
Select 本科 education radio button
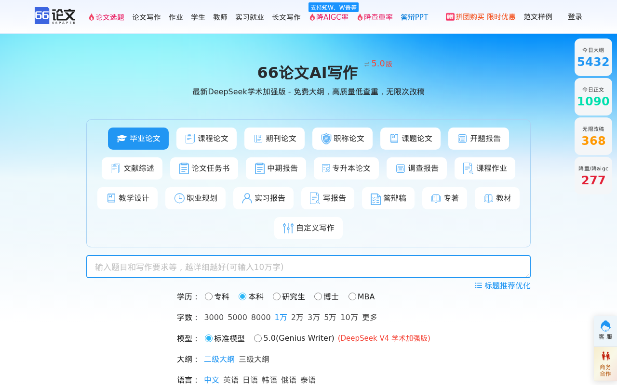[242, 296]
